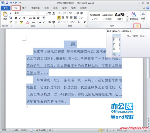Click the Save icon in quick access toolbar
The height and width of the screenshot is (133, 150).
(x=7, y=3)
